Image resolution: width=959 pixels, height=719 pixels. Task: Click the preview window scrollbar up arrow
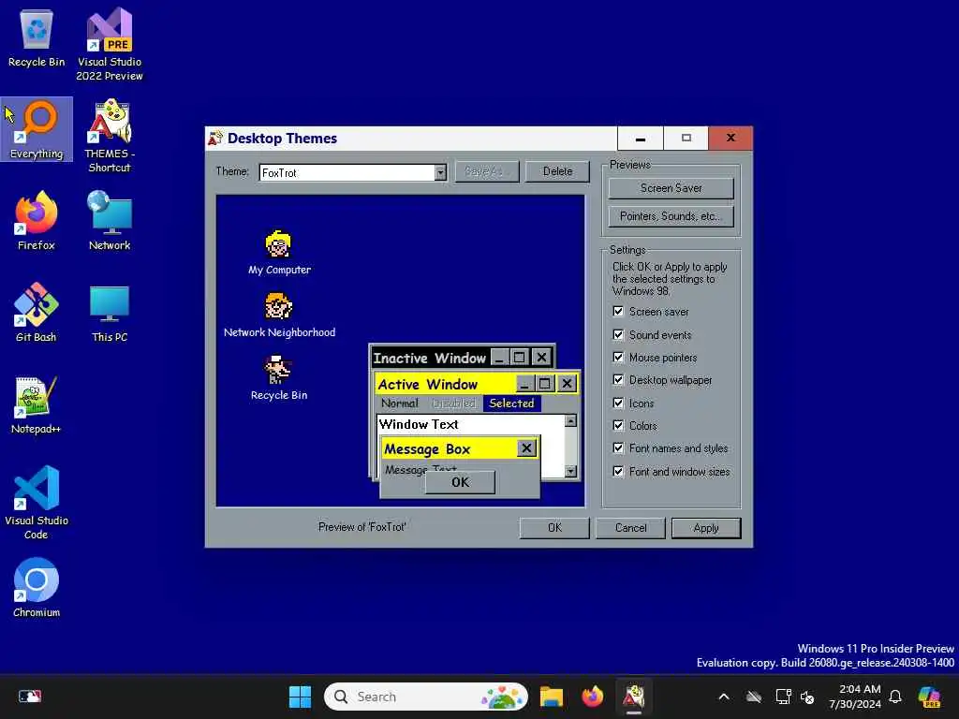pyautogui.click(x=570, y=420)
